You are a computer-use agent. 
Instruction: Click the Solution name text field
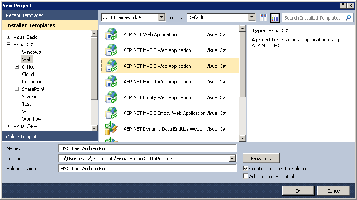pos(147,169)
